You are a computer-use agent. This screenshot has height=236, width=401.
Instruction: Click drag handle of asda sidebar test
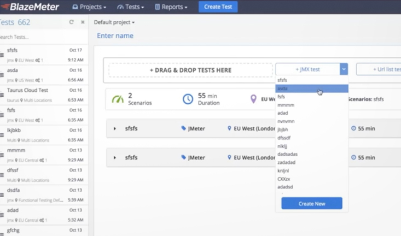point(2,75)
